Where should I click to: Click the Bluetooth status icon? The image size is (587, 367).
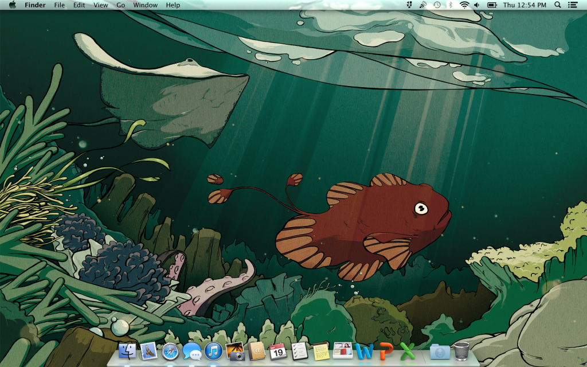[451, 5]
